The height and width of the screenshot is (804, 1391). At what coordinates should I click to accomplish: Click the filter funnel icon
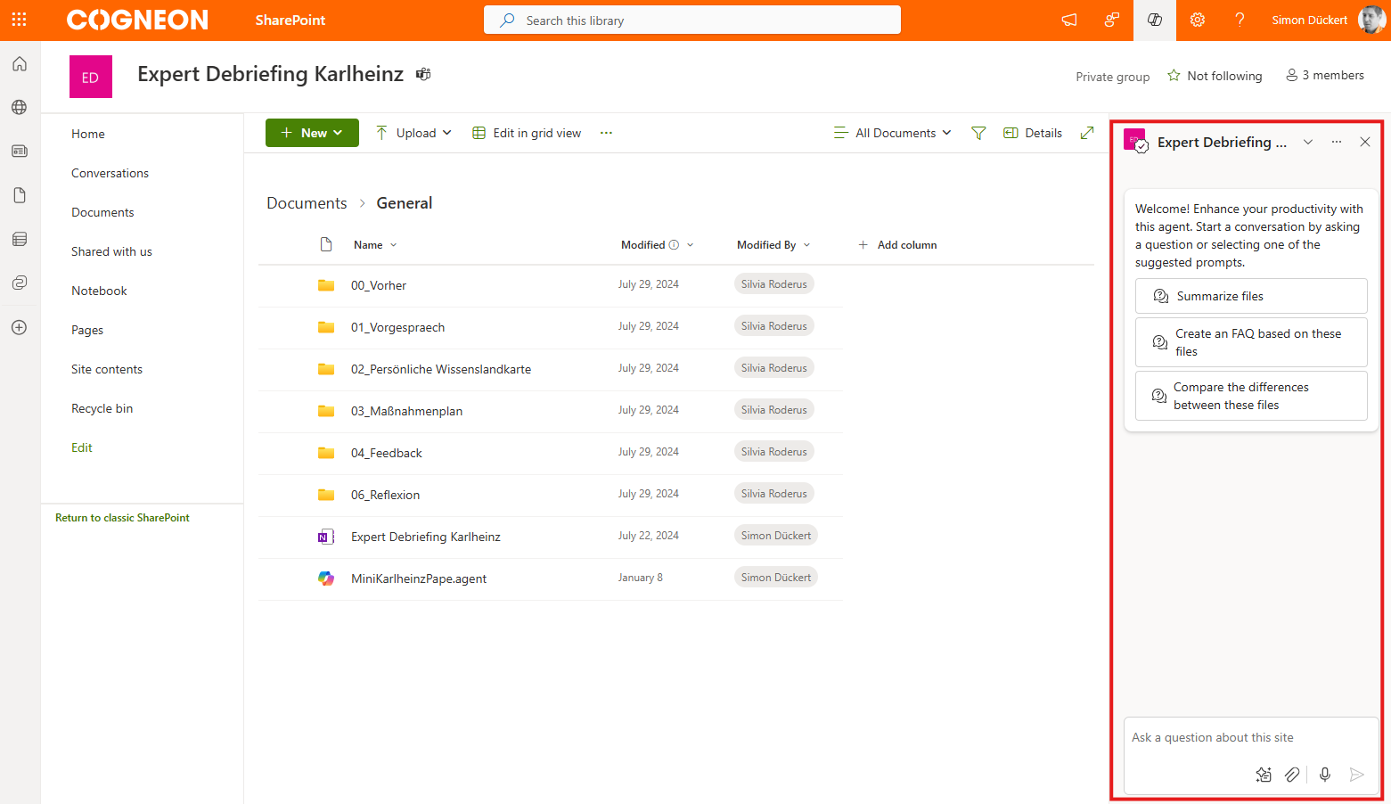pyautogui.click(x=978, y=133)
